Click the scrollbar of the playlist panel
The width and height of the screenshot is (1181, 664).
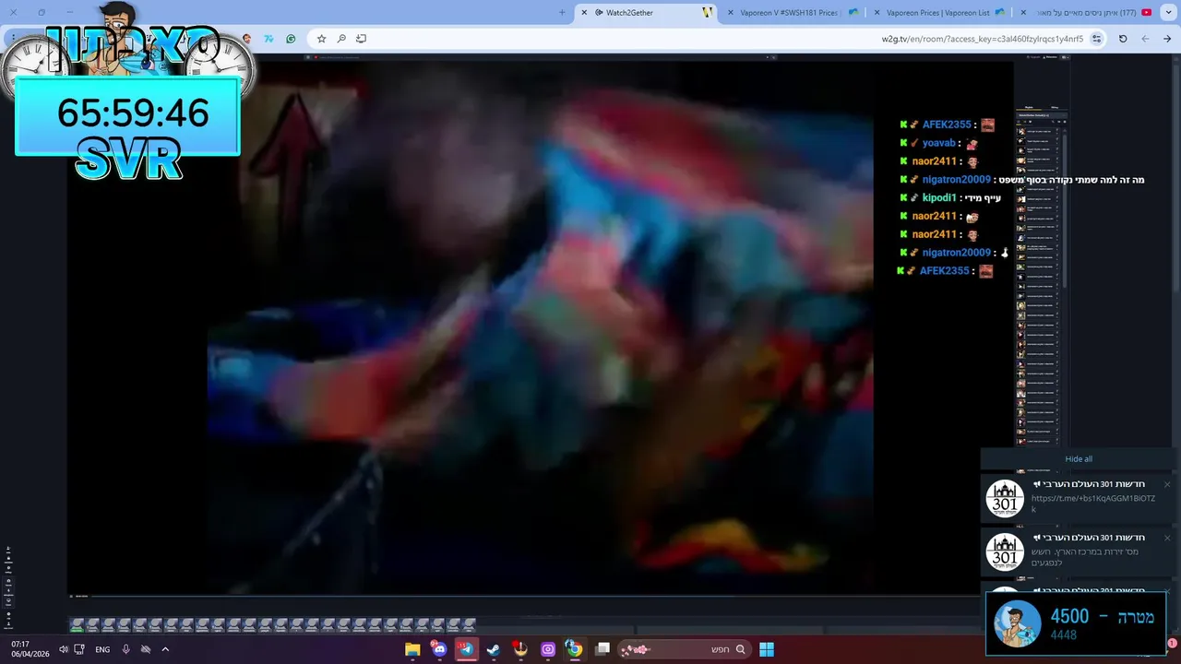[x=1063, y=210]
